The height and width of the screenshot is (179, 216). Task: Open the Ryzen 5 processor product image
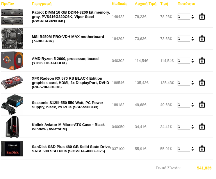12,61
